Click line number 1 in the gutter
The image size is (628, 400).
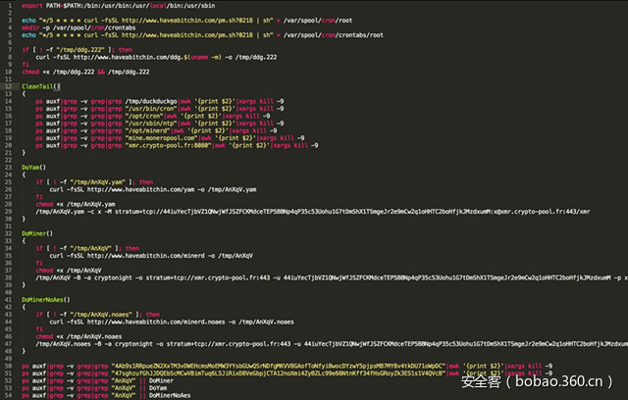click(x=7, y=6)
